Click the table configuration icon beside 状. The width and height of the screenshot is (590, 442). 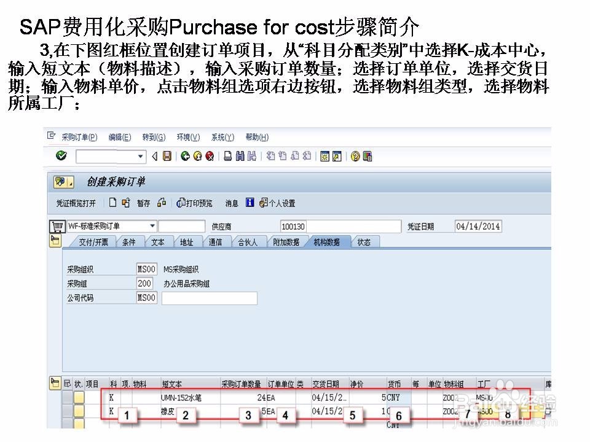(x=68, y=383)
